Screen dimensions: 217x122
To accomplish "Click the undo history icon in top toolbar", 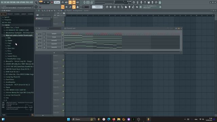I will click(x=134, y=2).
